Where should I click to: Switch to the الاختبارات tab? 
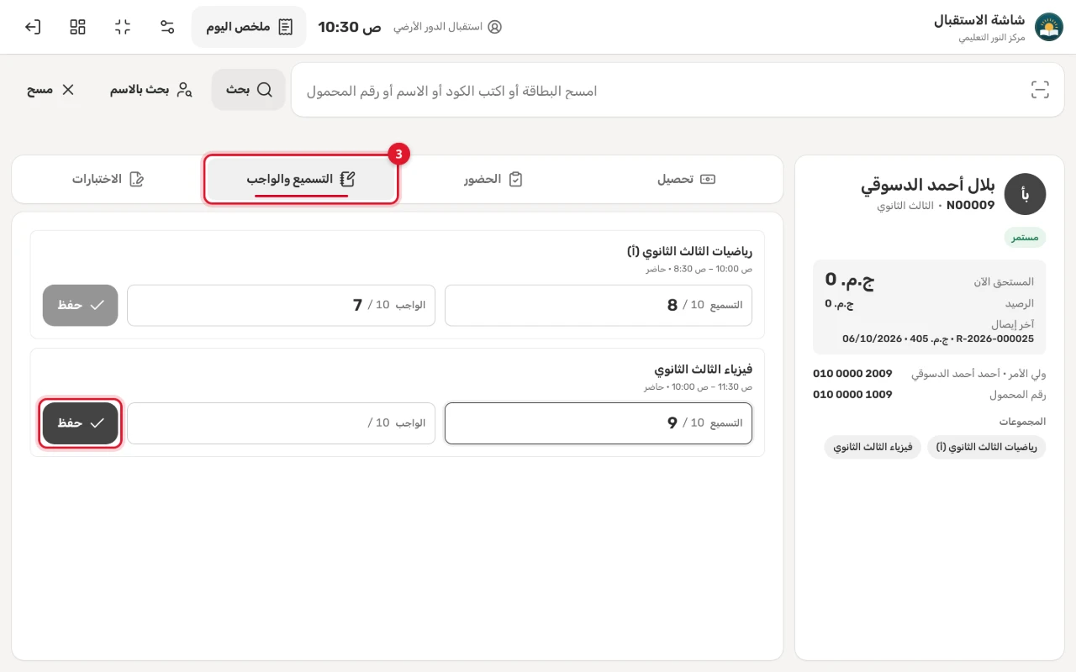108,179
